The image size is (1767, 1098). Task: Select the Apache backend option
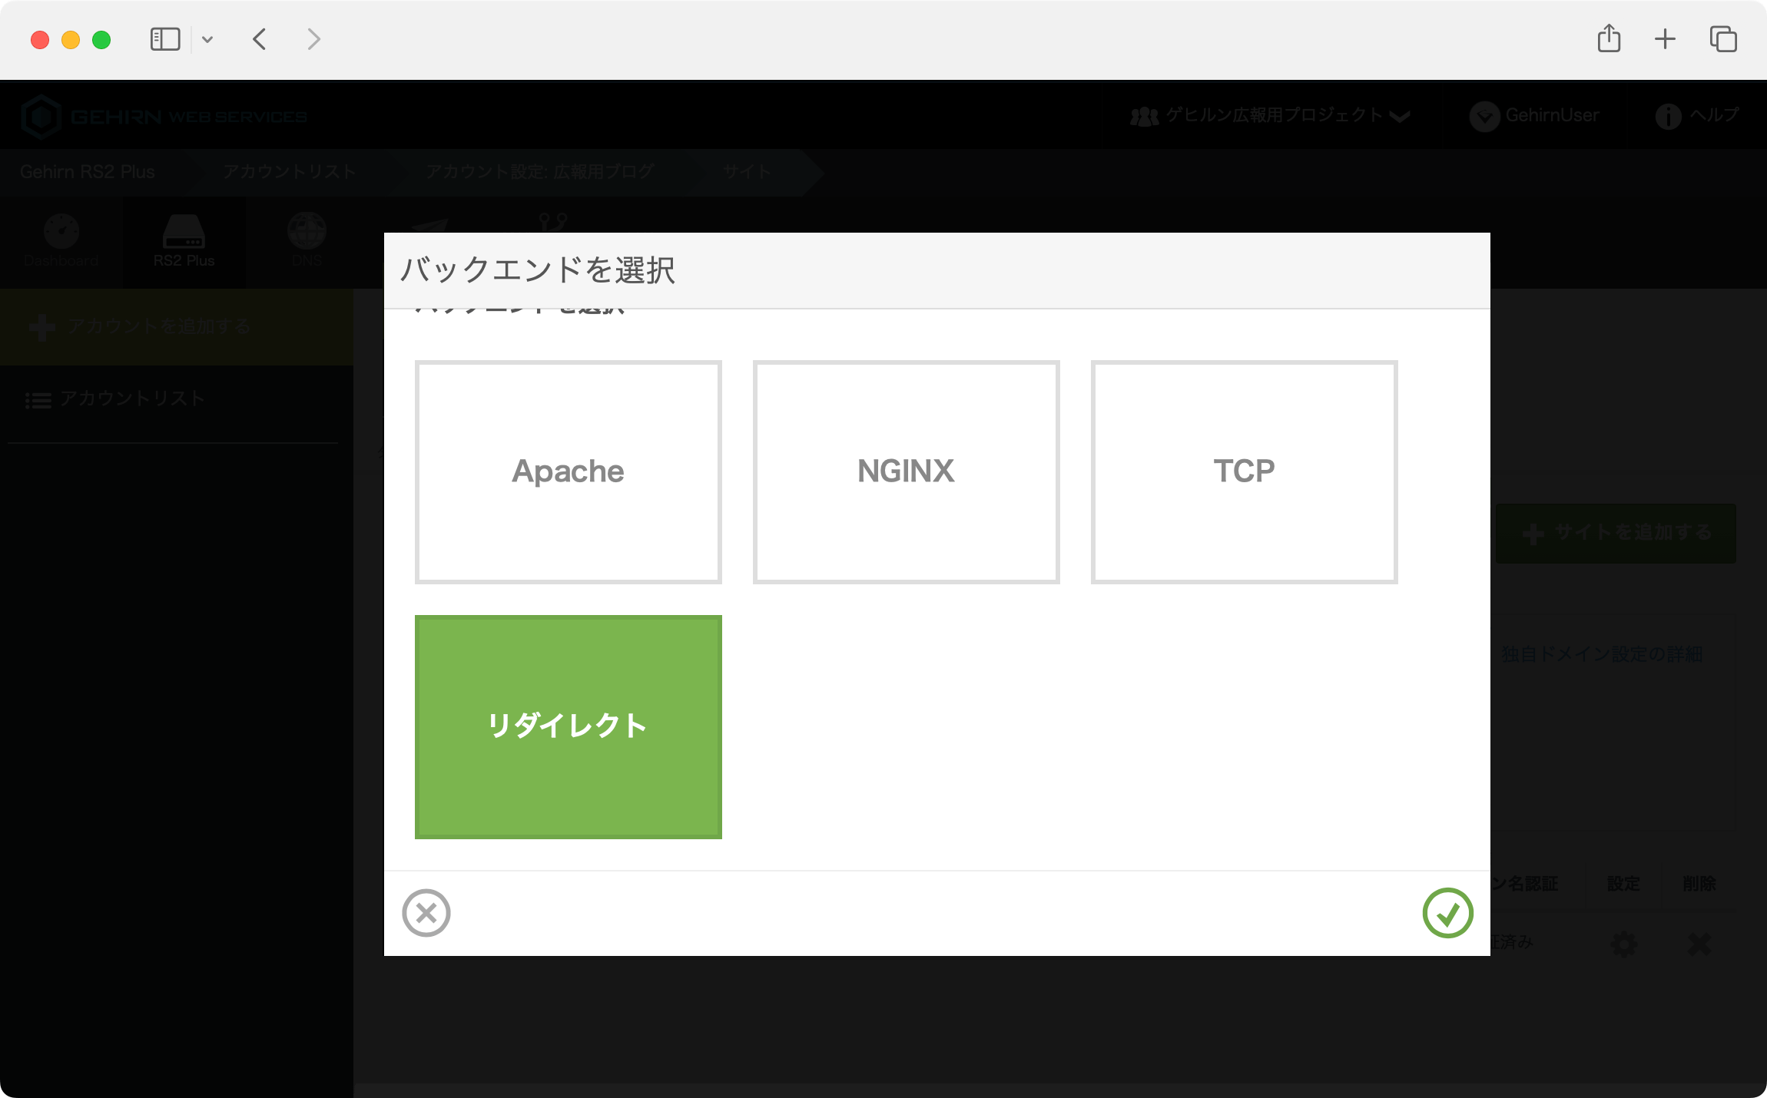tap(568, 471)
